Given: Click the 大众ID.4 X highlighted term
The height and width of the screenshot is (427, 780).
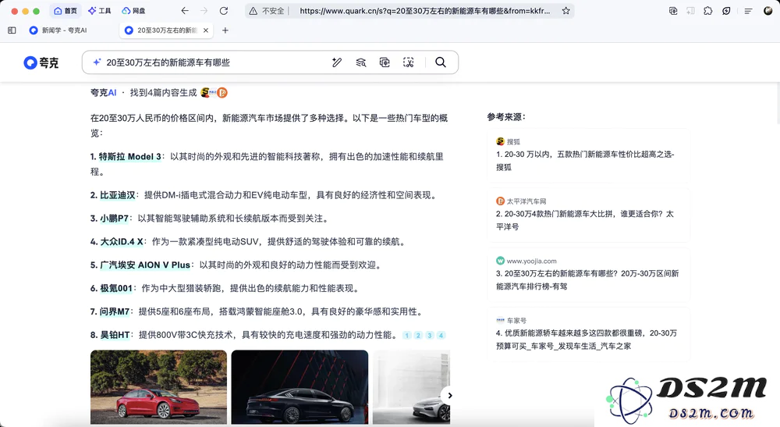Looking at the screenshot, I should click(x=122, y=242).
